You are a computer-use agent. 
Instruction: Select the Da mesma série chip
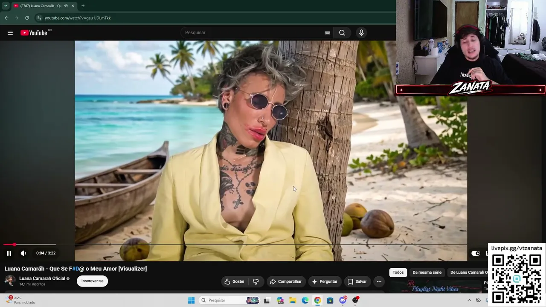click(427, 272)
